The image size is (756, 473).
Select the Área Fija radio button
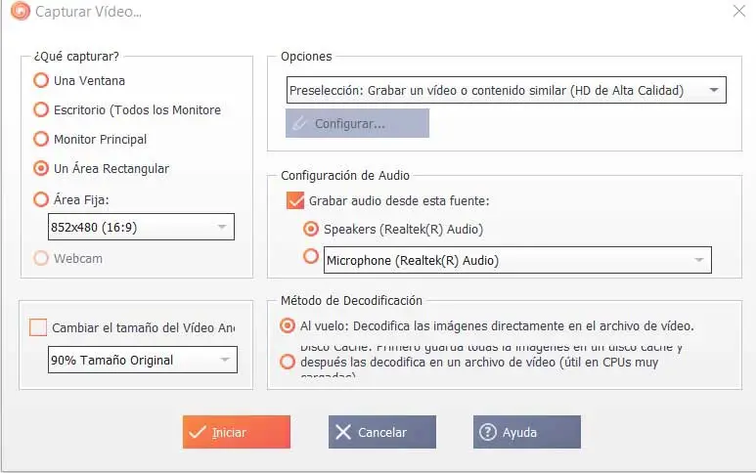point(41,199)
